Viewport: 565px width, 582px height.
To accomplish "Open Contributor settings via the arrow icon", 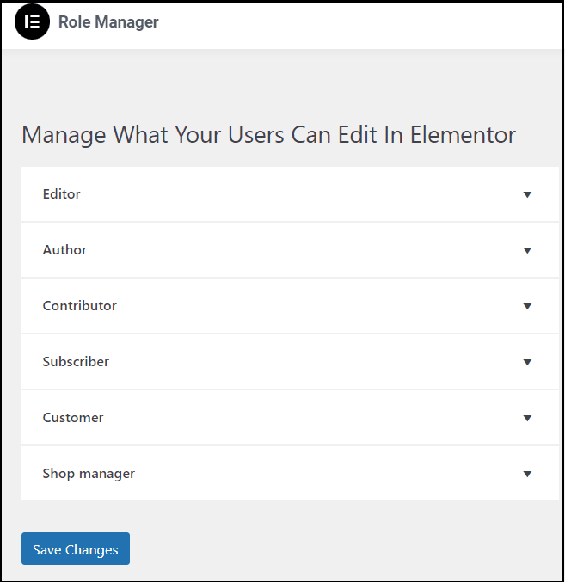I will click(x=527, y=306).
